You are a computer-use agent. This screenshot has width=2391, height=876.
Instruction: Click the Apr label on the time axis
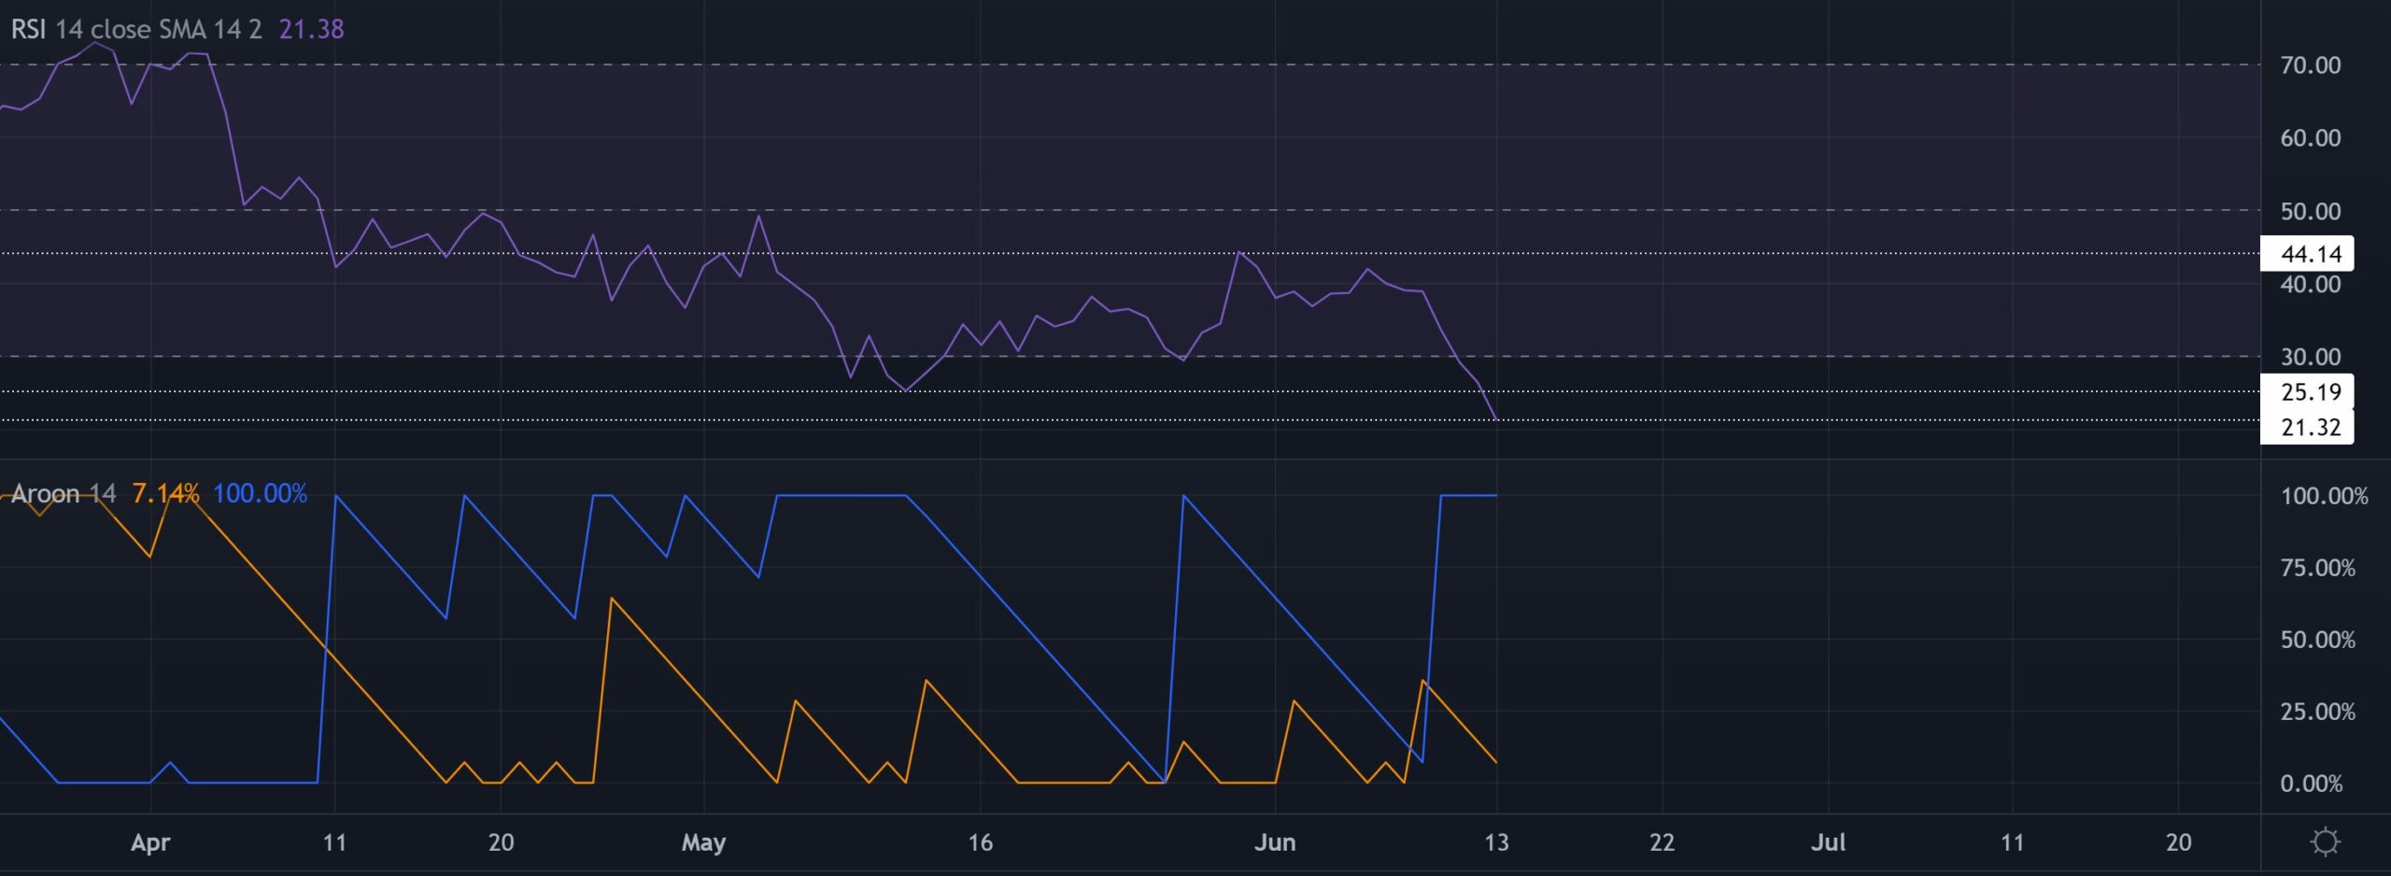150,842
